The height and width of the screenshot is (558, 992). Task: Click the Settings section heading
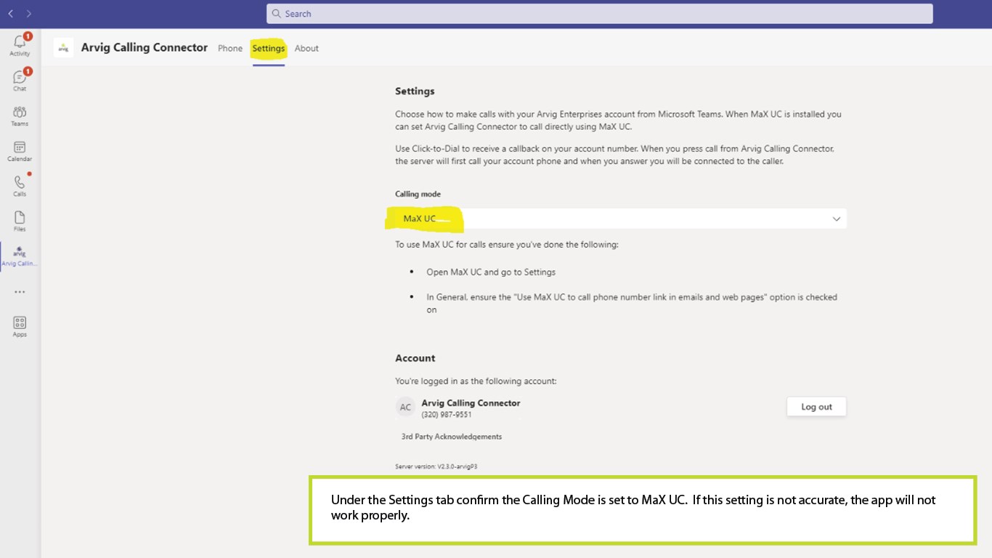pos(415,92)
